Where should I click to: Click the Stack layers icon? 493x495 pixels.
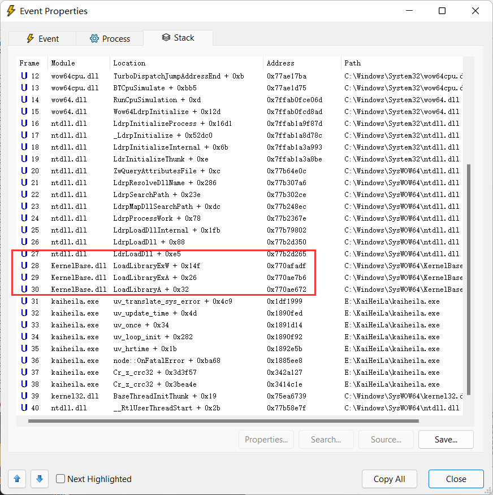pyautogui.click(x=166, y=38)
